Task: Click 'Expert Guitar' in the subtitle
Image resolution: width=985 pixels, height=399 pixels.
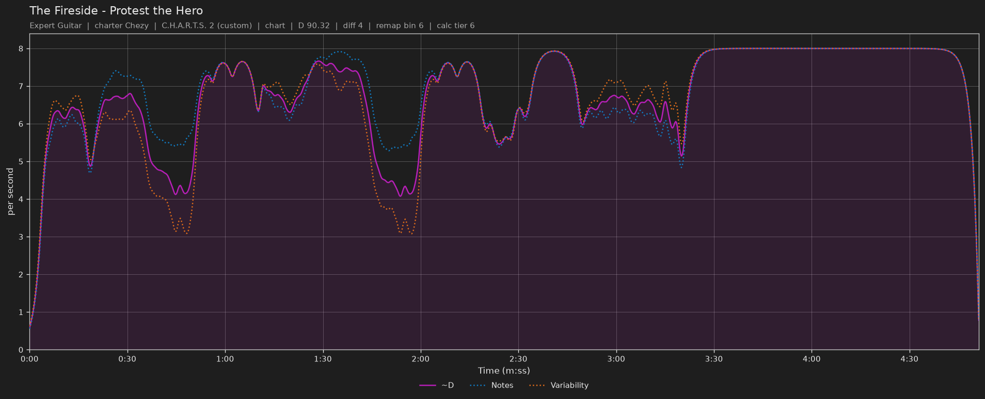Action: 56,26
